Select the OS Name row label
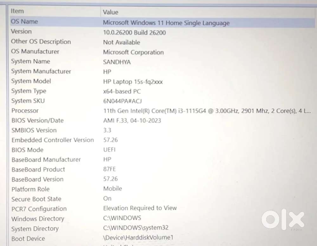317x246 pixels. pyautogui.click(x=24, y=22)
